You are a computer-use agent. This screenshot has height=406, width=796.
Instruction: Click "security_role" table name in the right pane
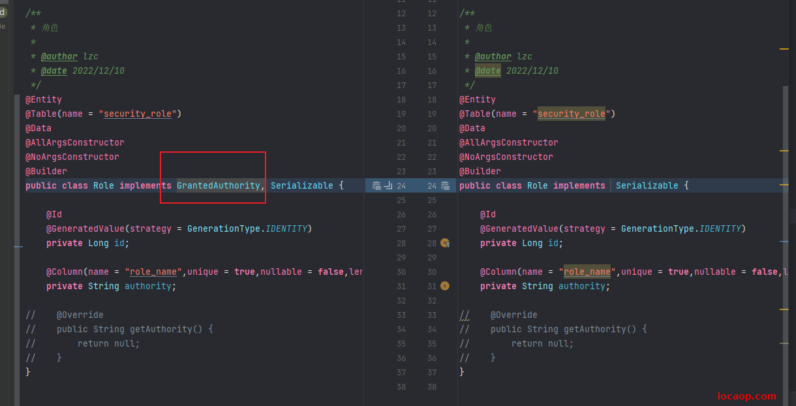(x=572, y=114)
